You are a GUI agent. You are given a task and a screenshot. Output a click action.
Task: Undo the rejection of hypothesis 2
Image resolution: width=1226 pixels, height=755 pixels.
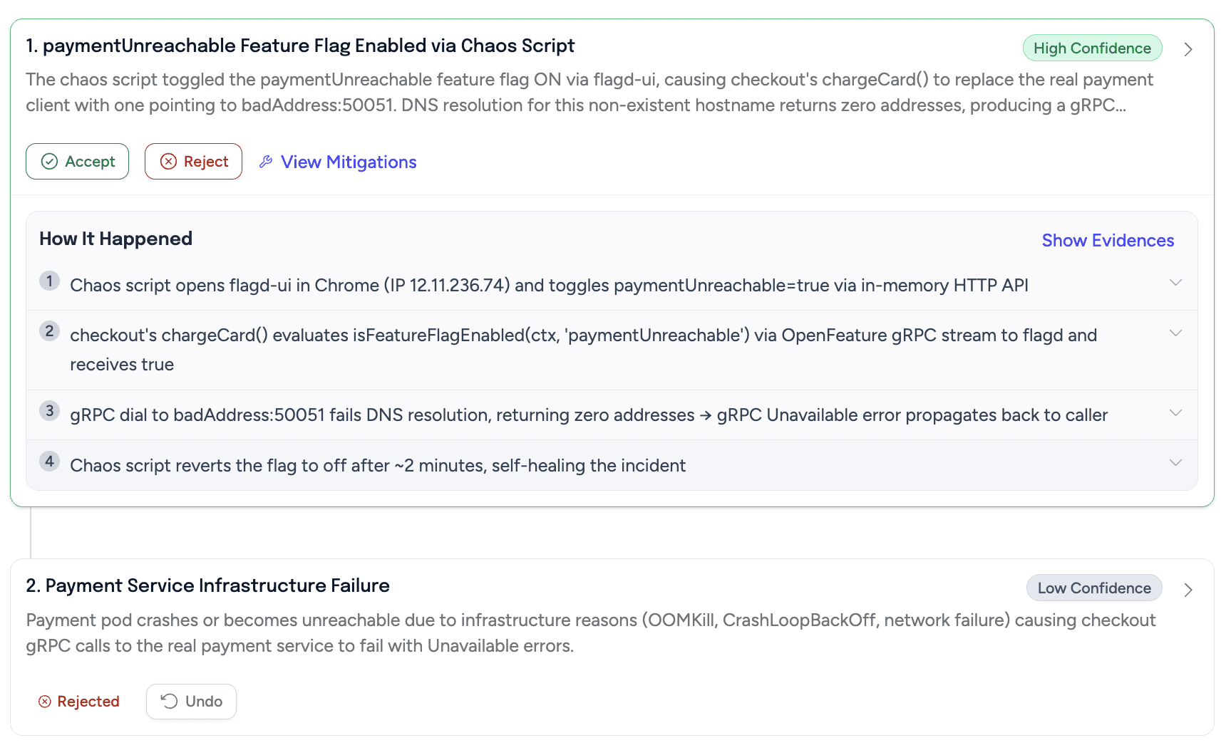tap(191, 702)
